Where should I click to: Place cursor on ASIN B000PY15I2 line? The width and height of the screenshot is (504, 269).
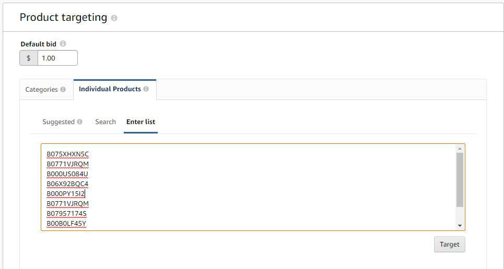(66, 194)
